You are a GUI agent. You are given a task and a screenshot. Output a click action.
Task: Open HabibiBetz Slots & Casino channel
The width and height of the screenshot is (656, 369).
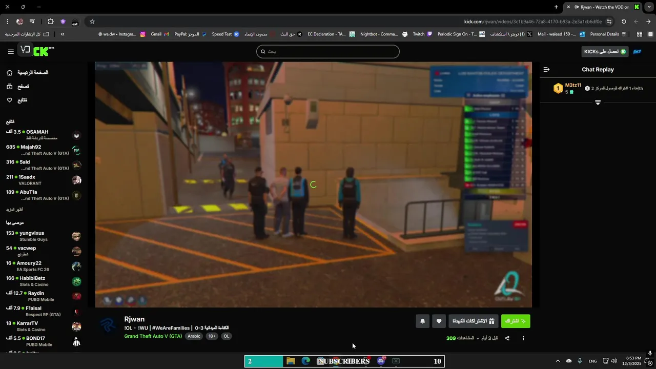point(44,281)
